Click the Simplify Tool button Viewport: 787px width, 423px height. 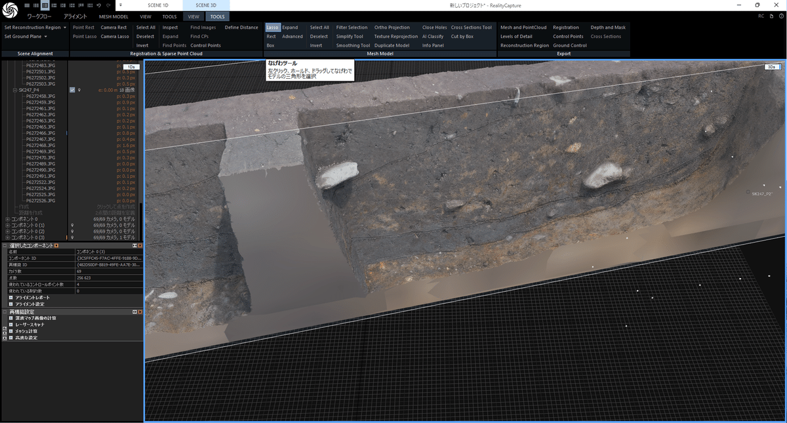click(350, 37)
